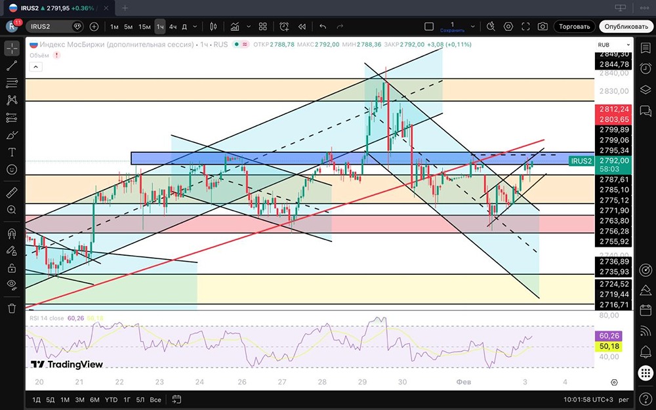Set date range to YTD
The height and width of the screenshot is (410, 656).
pyautogui.click(x=111, y=400)
